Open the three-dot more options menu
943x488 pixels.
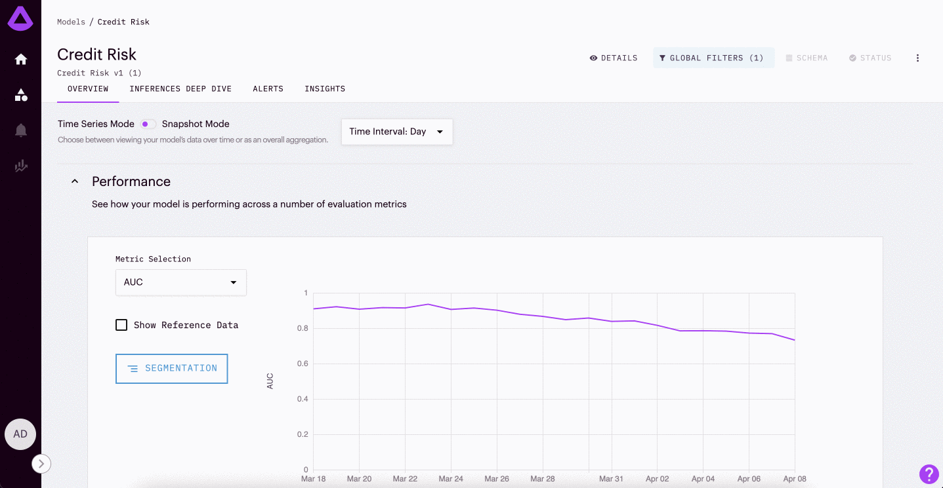917,58
